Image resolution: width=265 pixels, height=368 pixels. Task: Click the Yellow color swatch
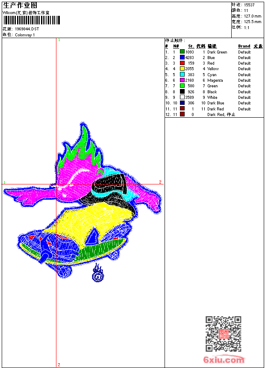point(182,68)
